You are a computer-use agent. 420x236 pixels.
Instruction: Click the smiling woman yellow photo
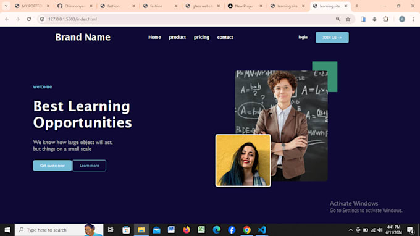click(x=243, y=161)
